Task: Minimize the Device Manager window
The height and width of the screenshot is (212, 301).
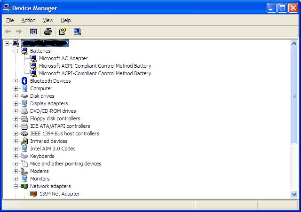Action: 271,8
